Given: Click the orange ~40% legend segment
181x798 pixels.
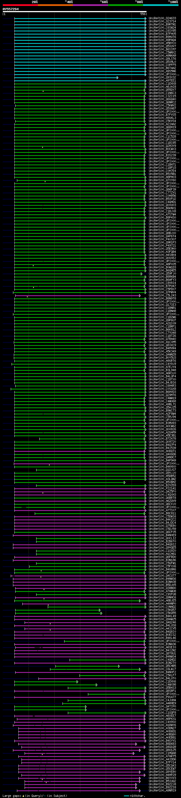Looking at the screenshot, I should [55, 5].
